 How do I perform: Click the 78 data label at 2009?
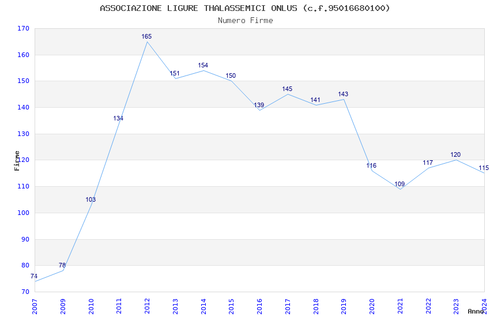[62, 266]
